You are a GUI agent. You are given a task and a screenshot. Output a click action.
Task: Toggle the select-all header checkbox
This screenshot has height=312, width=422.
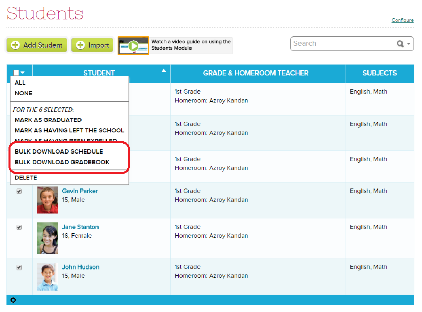[x=16, y=73]
